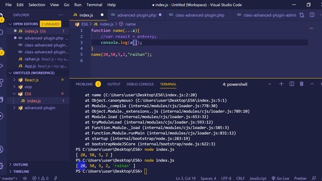The image size is (322, 181).
Task: Click the editor minimap
Action: click(x=311, y=28)
